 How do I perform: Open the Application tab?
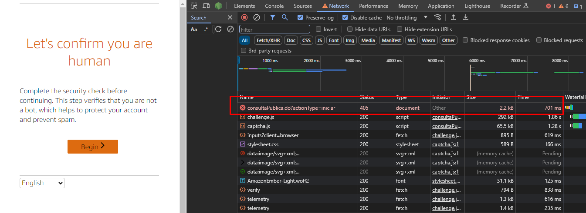441,6
